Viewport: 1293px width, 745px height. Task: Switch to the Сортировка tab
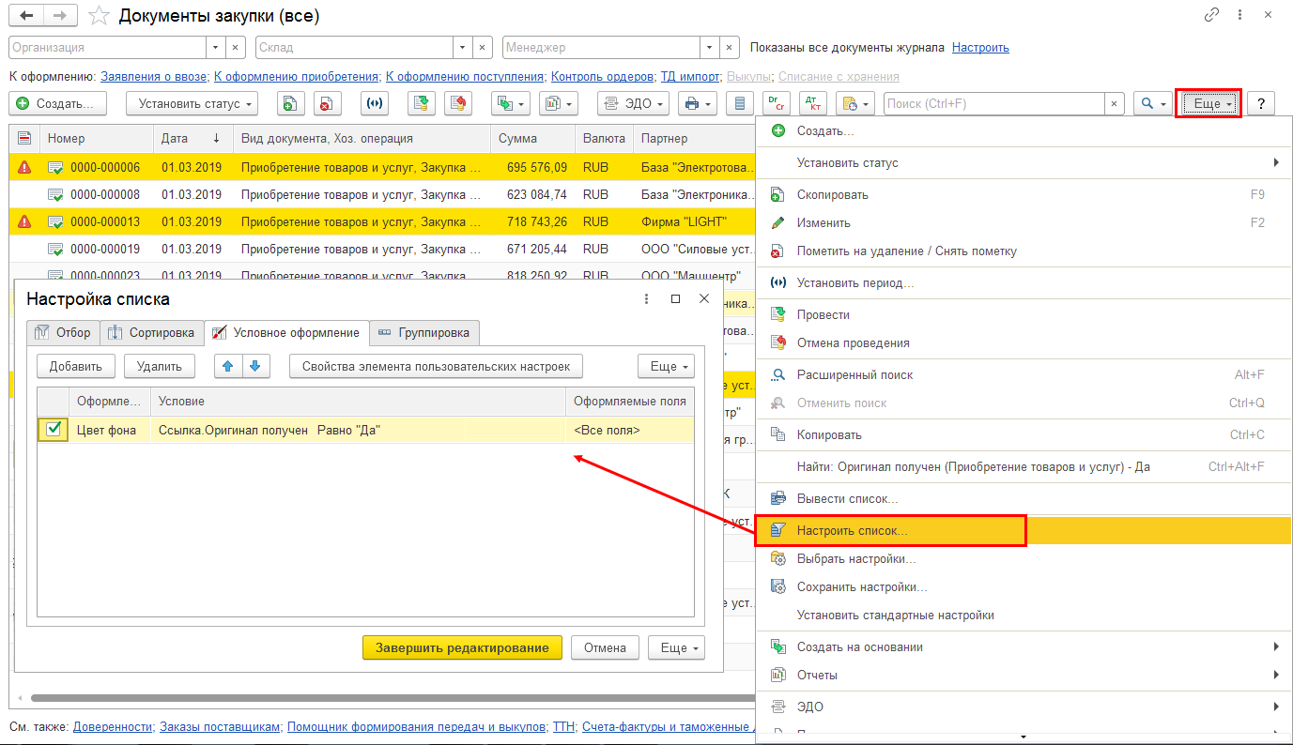pos(153,332)
